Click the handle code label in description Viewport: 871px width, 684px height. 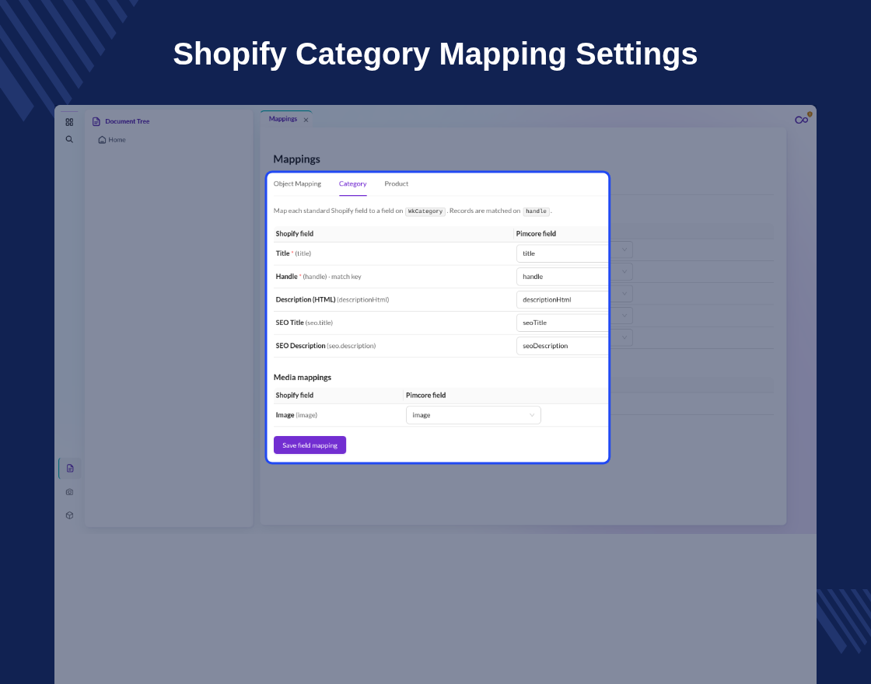coord(536,211)
